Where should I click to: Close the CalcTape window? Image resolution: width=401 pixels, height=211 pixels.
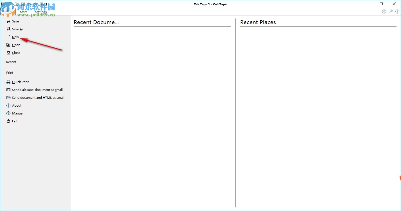point(394,4)
